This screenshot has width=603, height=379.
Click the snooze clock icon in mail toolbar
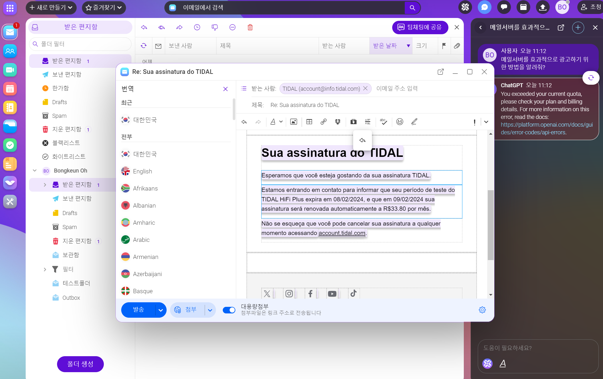(x=197, y=27)
